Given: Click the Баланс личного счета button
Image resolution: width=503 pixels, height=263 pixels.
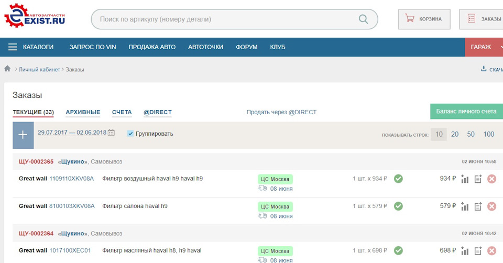Looking at the screenshot, I should tap(466, 112).
